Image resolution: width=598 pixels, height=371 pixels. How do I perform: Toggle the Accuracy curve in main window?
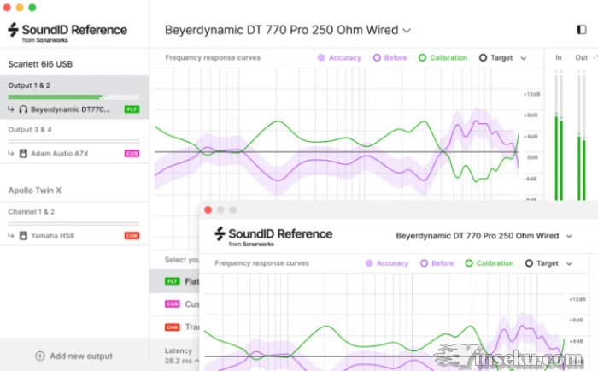pos(339,58)
